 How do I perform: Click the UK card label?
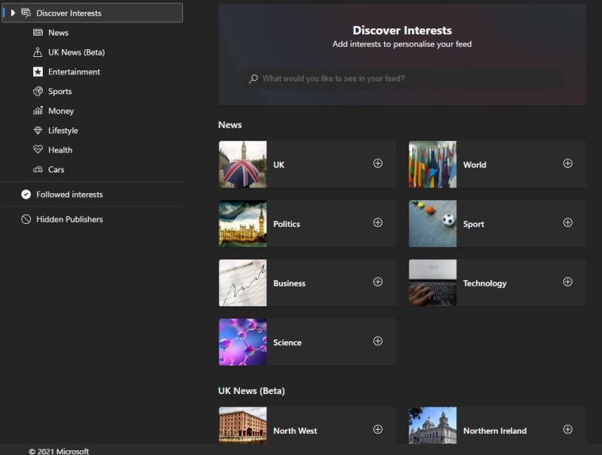279,165
